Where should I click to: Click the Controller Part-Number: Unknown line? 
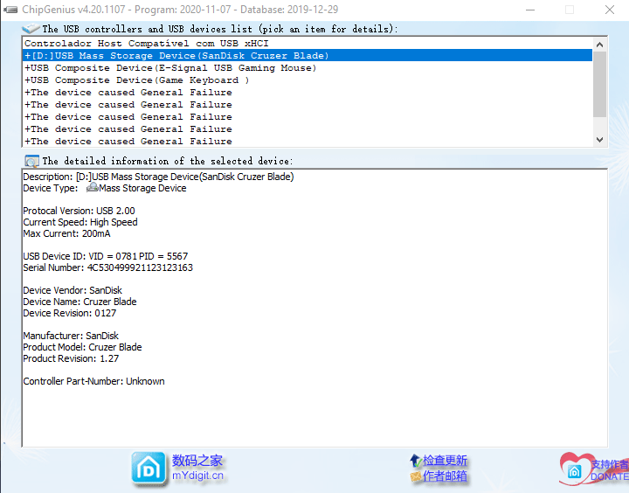point(93,381)
